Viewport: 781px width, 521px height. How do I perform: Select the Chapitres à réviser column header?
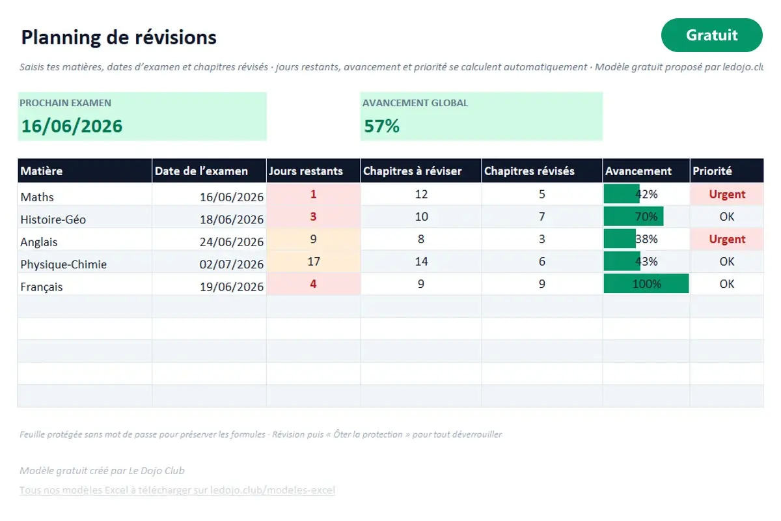(x=421, y=171)
